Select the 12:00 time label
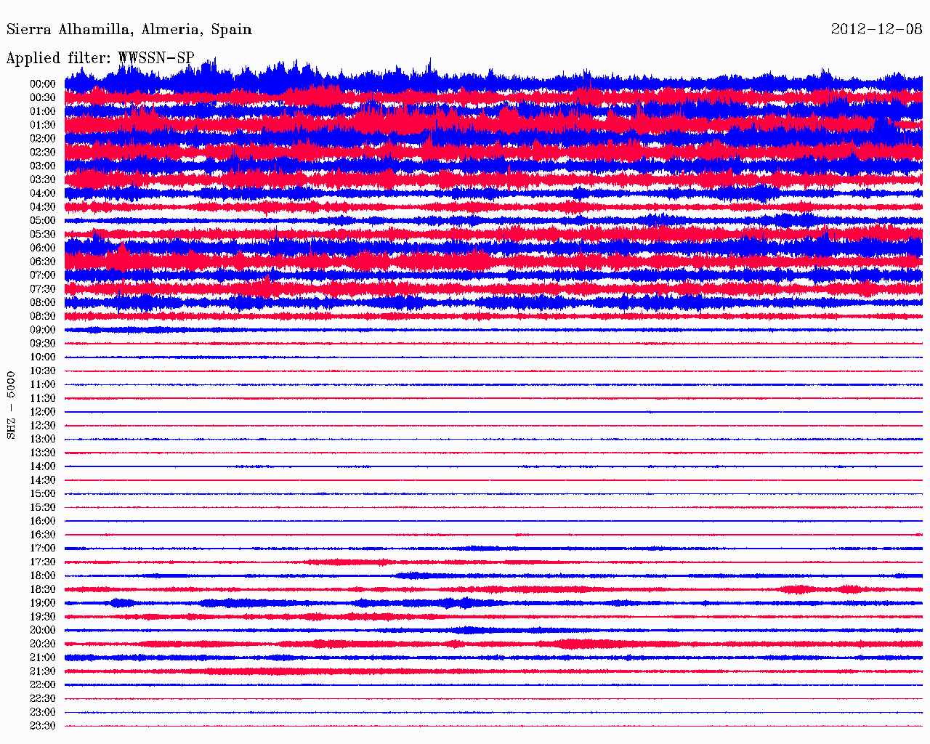 [x=43, y=412]
